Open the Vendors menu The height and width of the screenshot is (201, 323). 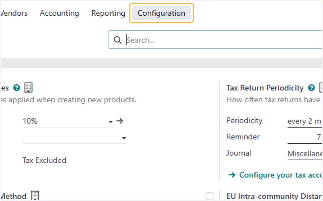pos(14,13)
